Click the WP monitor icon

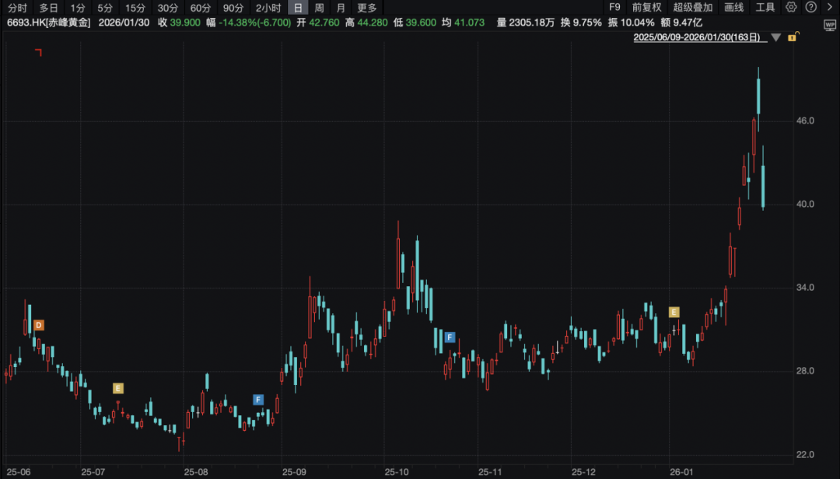click(829, 25)
